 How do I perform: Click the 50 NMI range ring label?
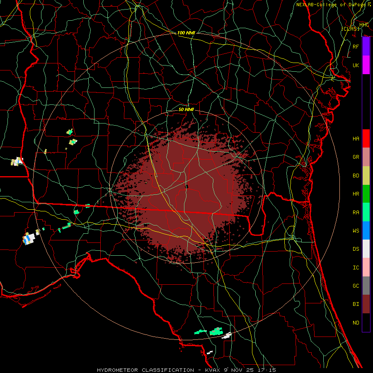click(x=186, y=109)
